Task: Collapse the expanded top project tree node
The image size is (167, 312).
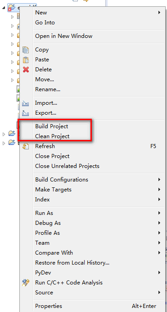Action: [4, 8]
